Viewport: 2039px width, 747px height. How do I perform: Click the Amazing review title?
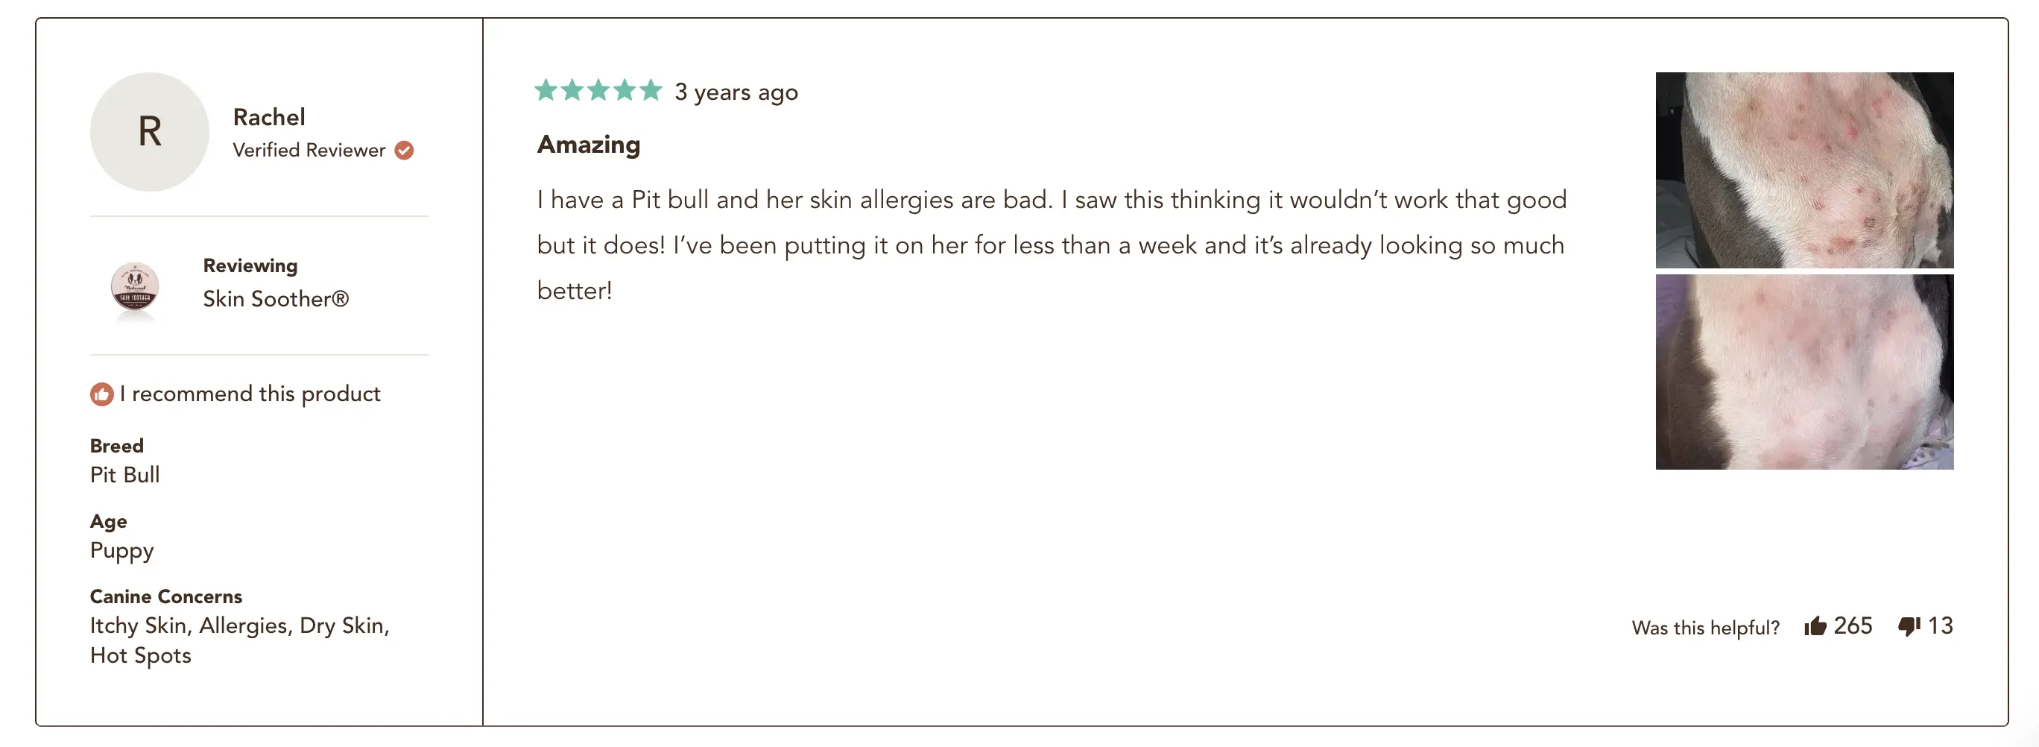(589, 145)
